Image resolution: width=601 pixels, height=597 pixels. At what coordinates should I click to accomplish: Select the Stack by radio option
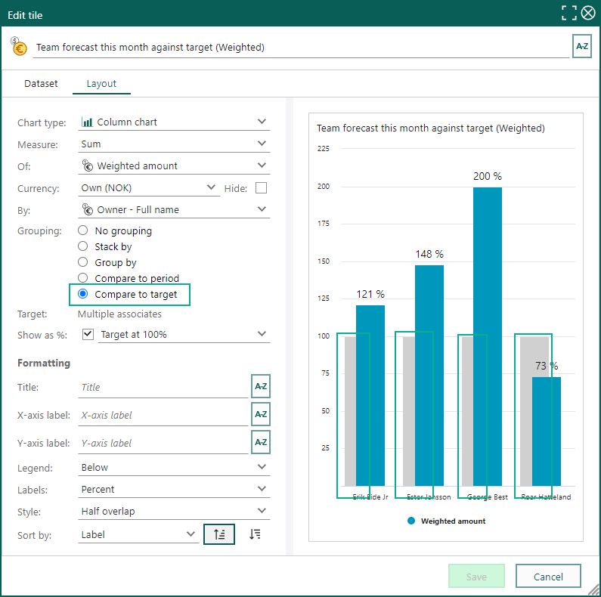[x=83, y=246]
